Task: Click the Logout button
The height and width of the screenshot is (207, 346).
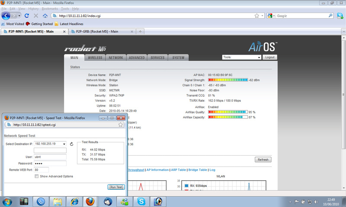Action: 269,57
